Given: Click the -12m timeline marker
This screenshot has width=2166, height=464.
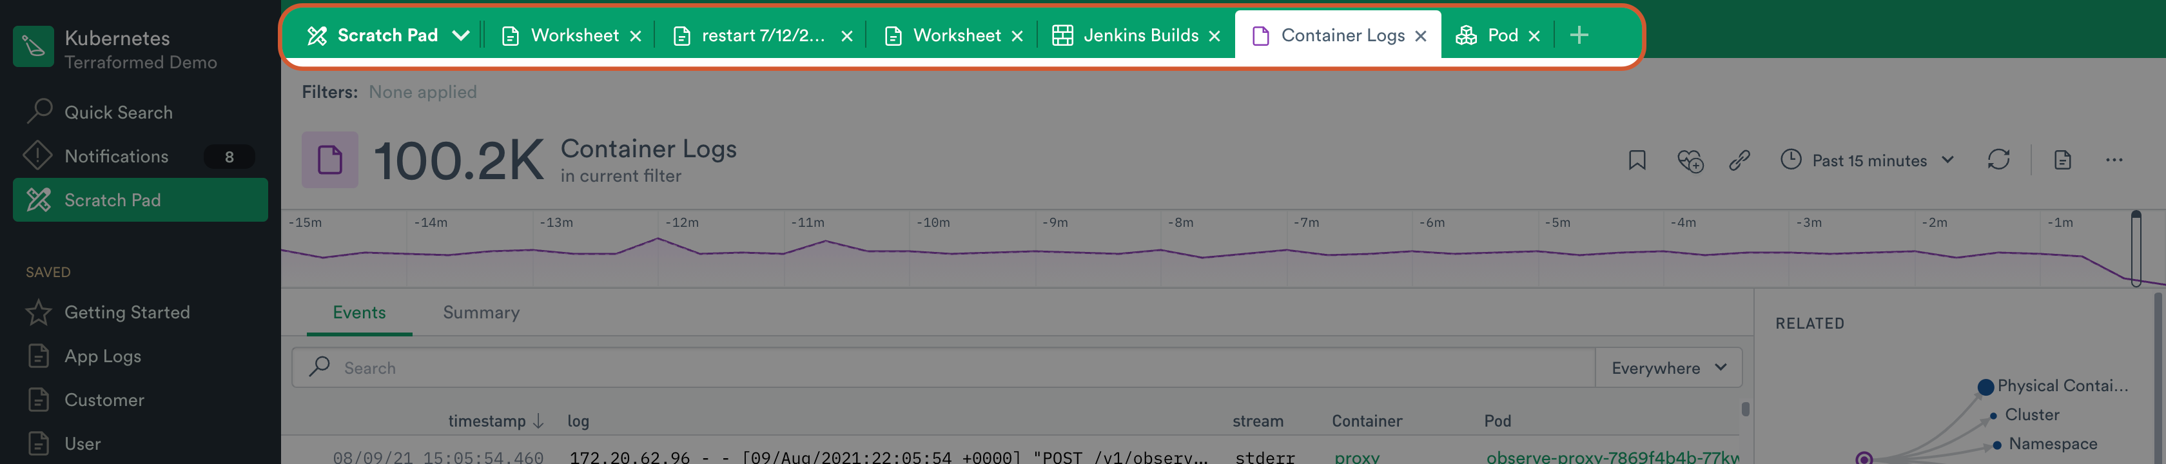Looking at the screenshot, I should point(682,223).
